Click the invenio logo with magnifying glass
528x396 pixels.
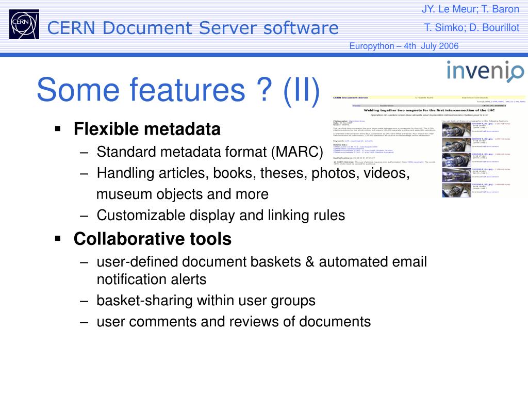[x=485, y=71]
